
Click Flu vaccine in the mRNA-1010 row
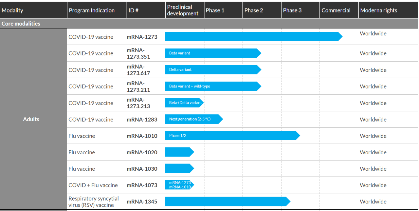pos(82,136)
